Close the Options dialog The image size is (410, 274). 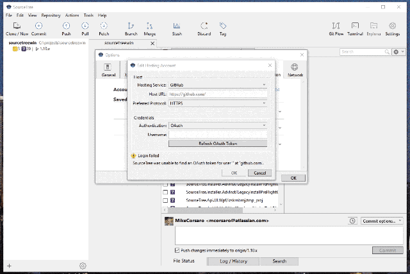tap(302, 55)
